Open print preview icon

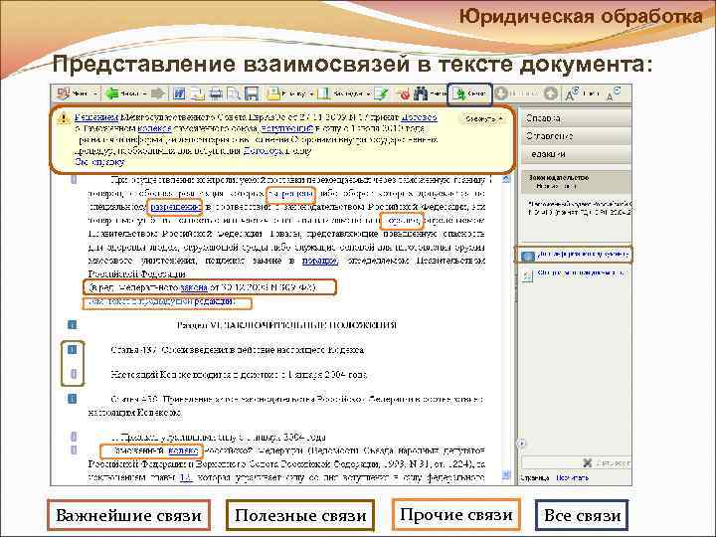(x=234, y=93)
